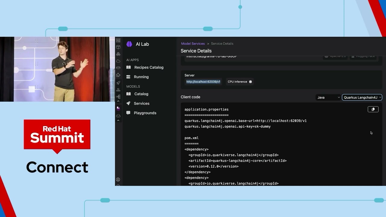Screen dimensions: 386x217
Task: Open the Images cloud icon in the rail
Action: 118,61
